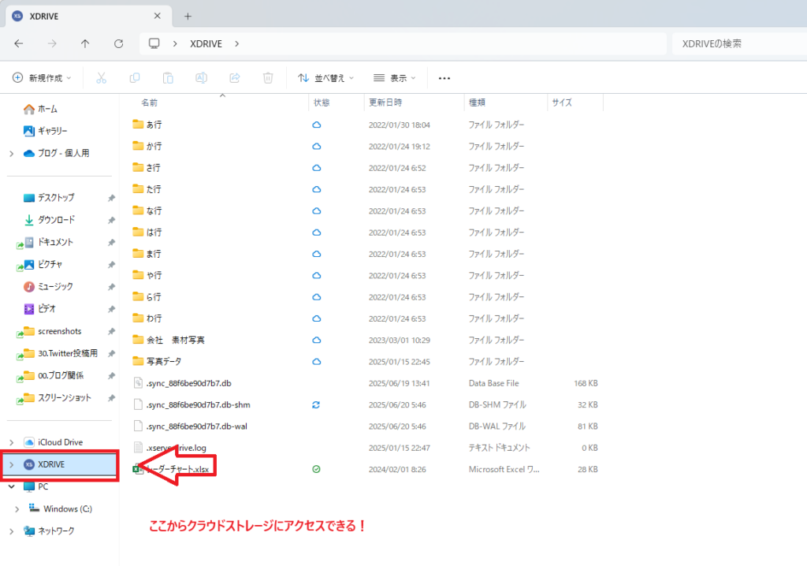This screenshot has width=807, height=566.
Task: Click the Copy icon in toolbar
Action: coord(134,78)
